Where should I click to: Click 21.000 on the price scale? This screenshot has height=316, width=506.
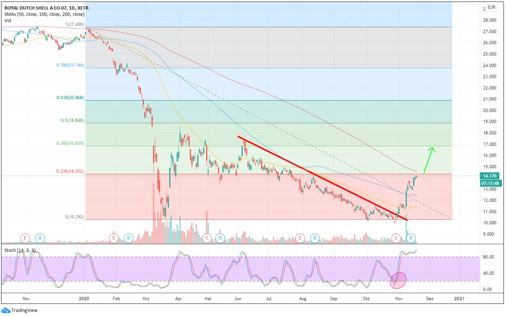490,99
